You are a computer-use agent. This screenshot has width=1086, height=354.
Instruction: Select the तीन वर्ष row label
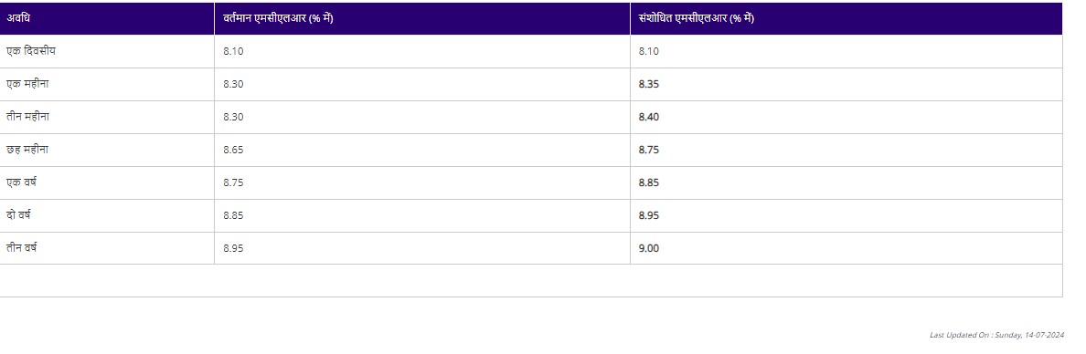[21, 247]
